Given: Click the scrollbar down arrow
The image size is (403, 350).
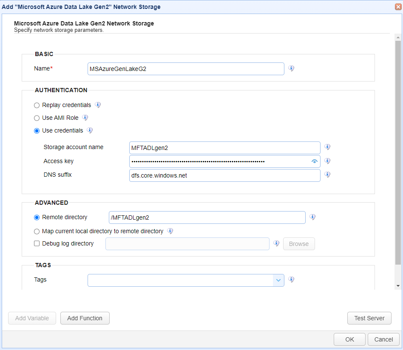Looking at the screenshot, I should coord(398,286).
